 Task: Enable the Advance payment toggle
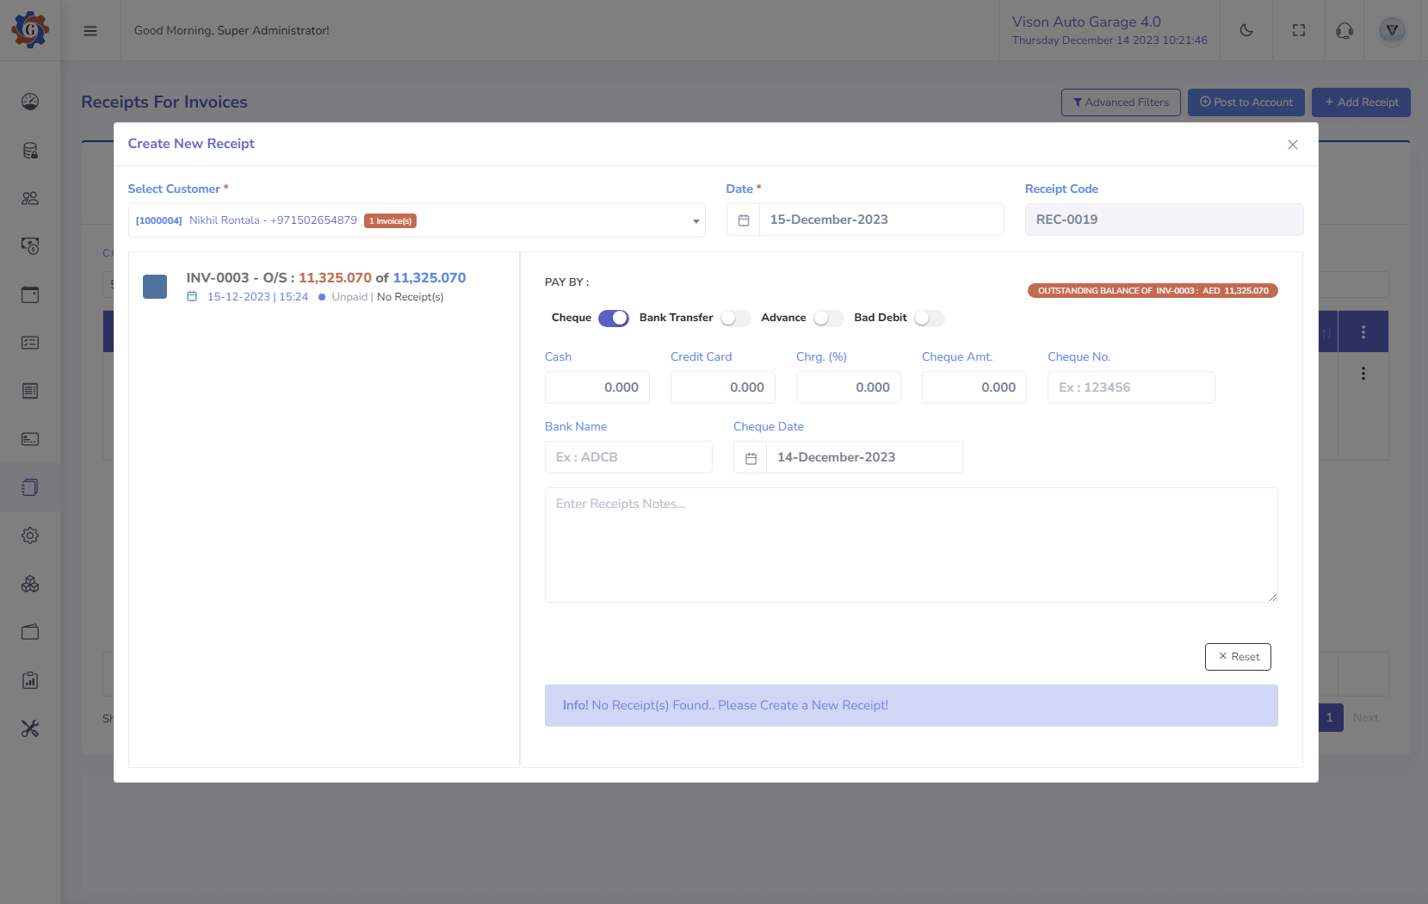point(828,318)
